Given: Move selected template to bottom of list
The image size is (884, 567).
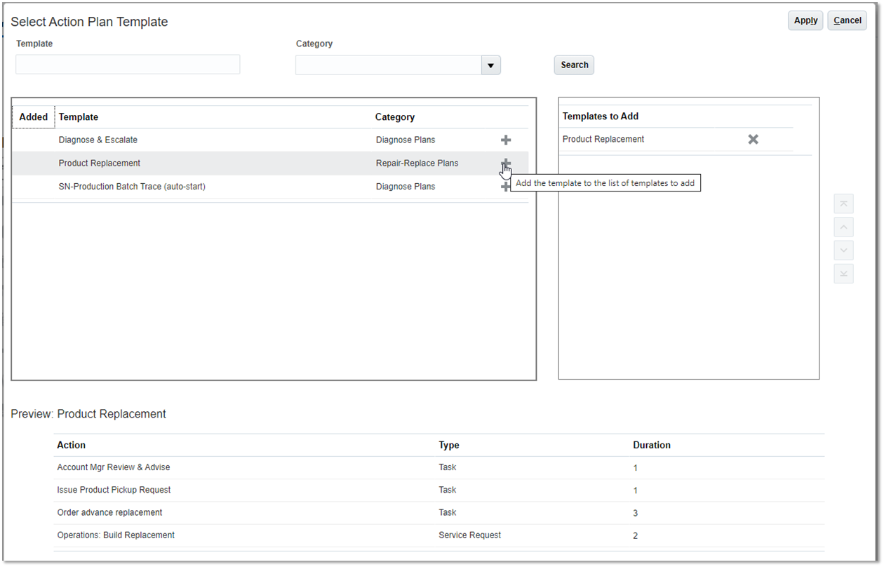Looking at the screenshot, I should point(843,274).
